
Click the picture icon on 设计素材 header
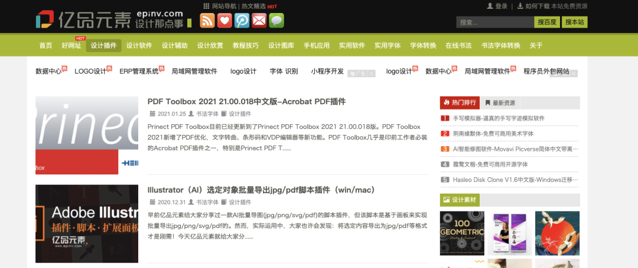447,200
